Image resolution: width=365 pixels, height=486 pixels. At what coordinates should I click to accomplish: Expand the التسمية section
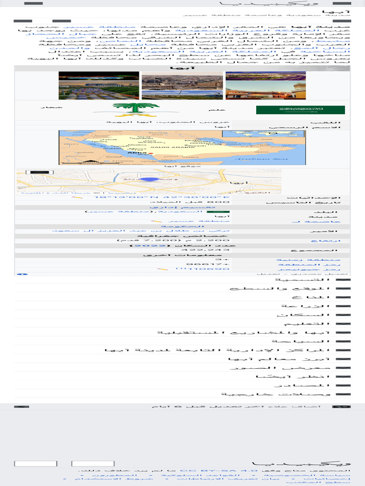(x=182, y=280)
